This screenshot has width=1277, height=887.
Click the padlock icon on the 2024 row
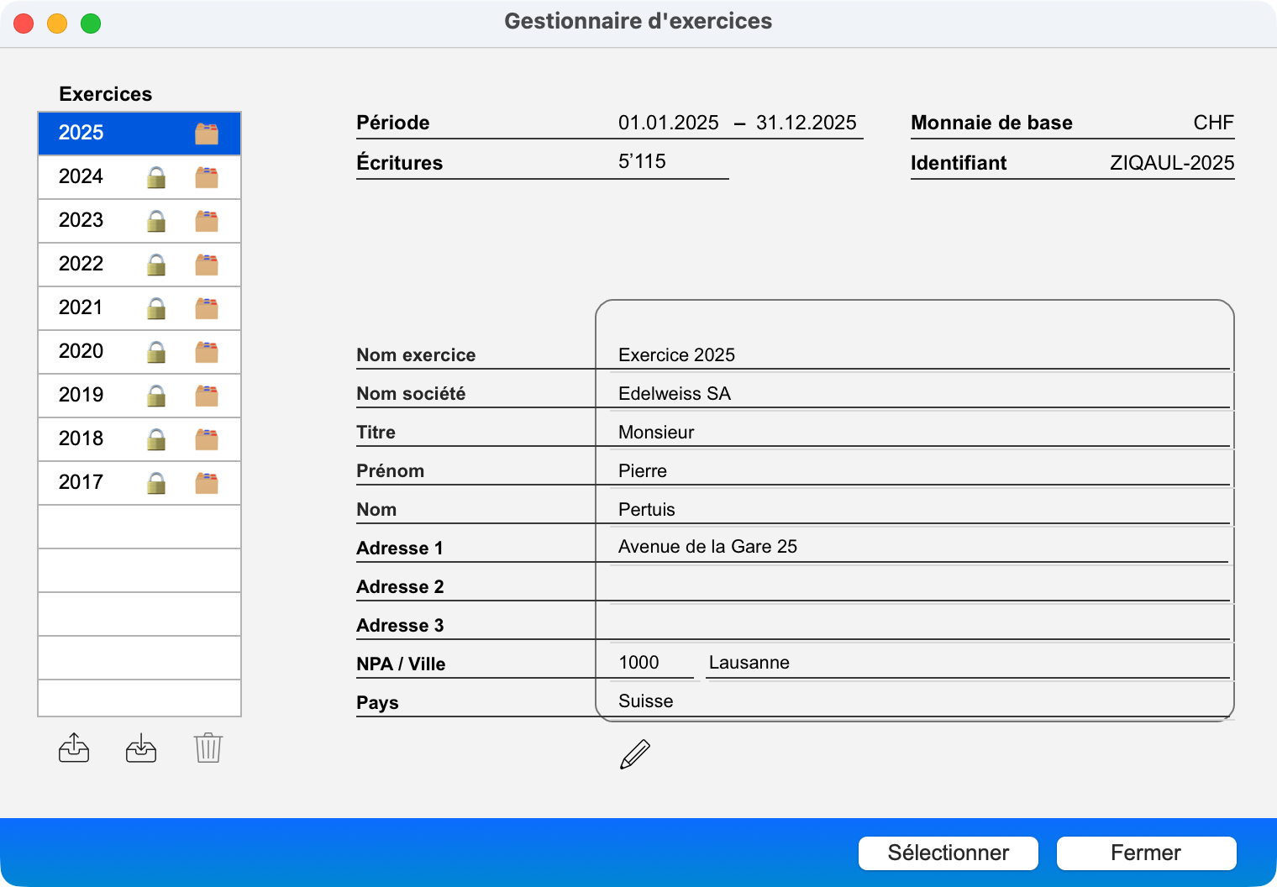tap(156, 177)
